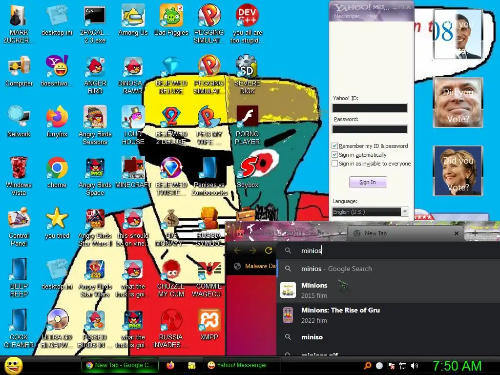This screenshot has width=500, height=375.
Task: Open the Messenger menu in Yahoo Messenger
Action: pos(346,16)
